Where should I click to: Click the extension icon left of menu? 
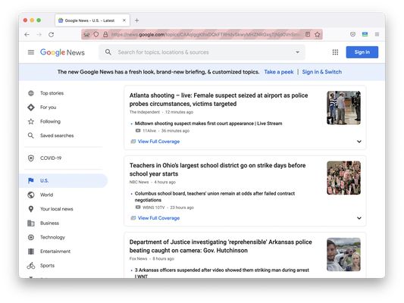[x=365, y=34]
